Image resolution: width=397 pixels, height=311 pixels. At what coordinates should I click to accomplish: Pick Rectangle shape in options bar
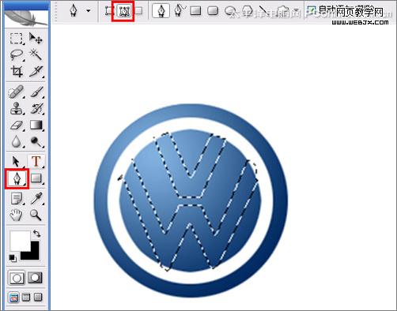[x=195, y=11]
